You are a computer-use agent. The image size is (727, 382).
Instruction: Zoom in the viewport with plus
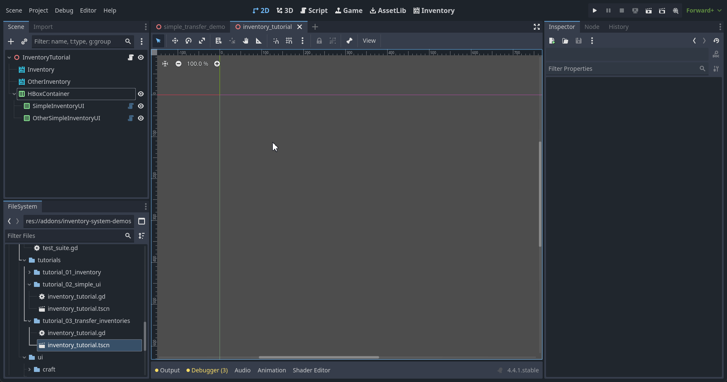(217, 64)
